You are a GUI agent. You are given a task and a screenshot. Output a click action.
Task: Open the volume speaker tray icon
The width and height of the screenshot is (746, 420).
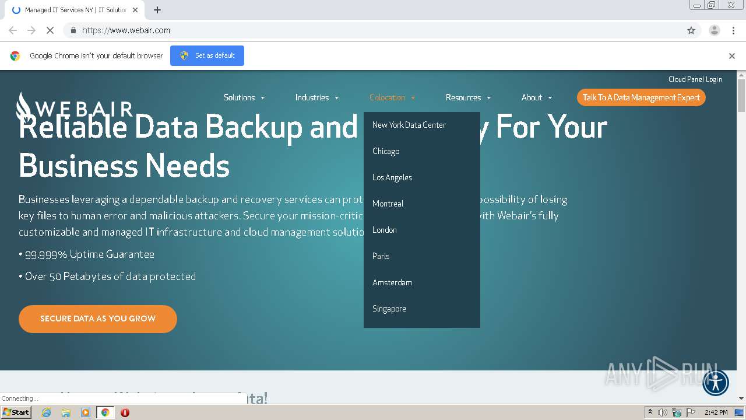click(x=663, y=412)
